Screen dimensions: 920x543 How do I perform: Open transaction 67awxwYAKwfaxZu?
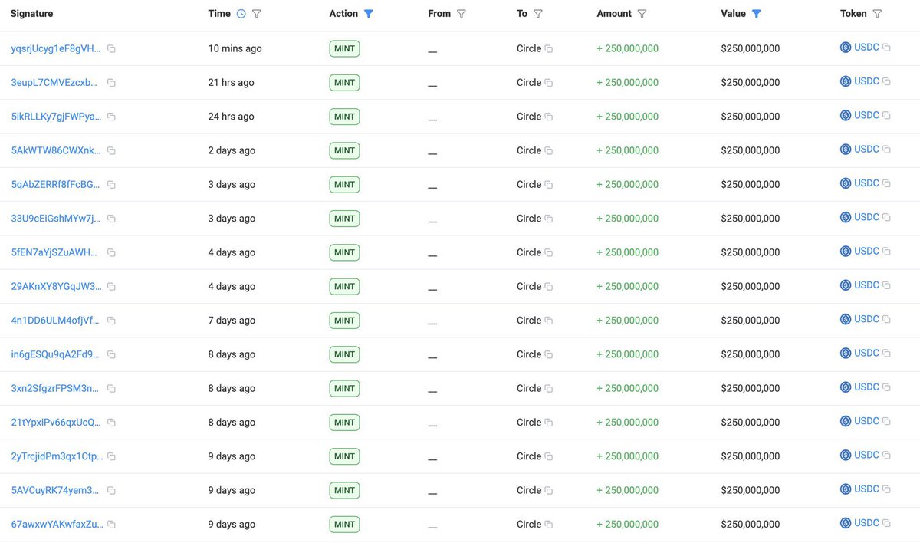[x=56, y=524]
